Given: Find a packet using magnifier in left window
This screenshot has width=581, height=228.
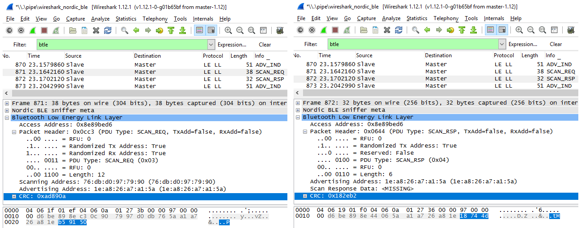Looking at the screenshot, I should pyautogui.click(x=124, y=30).
